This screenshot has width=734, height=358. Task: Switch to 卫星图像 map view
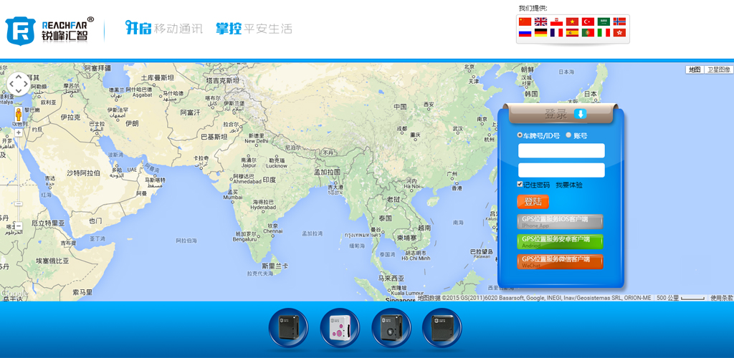(x=719, y=69)
